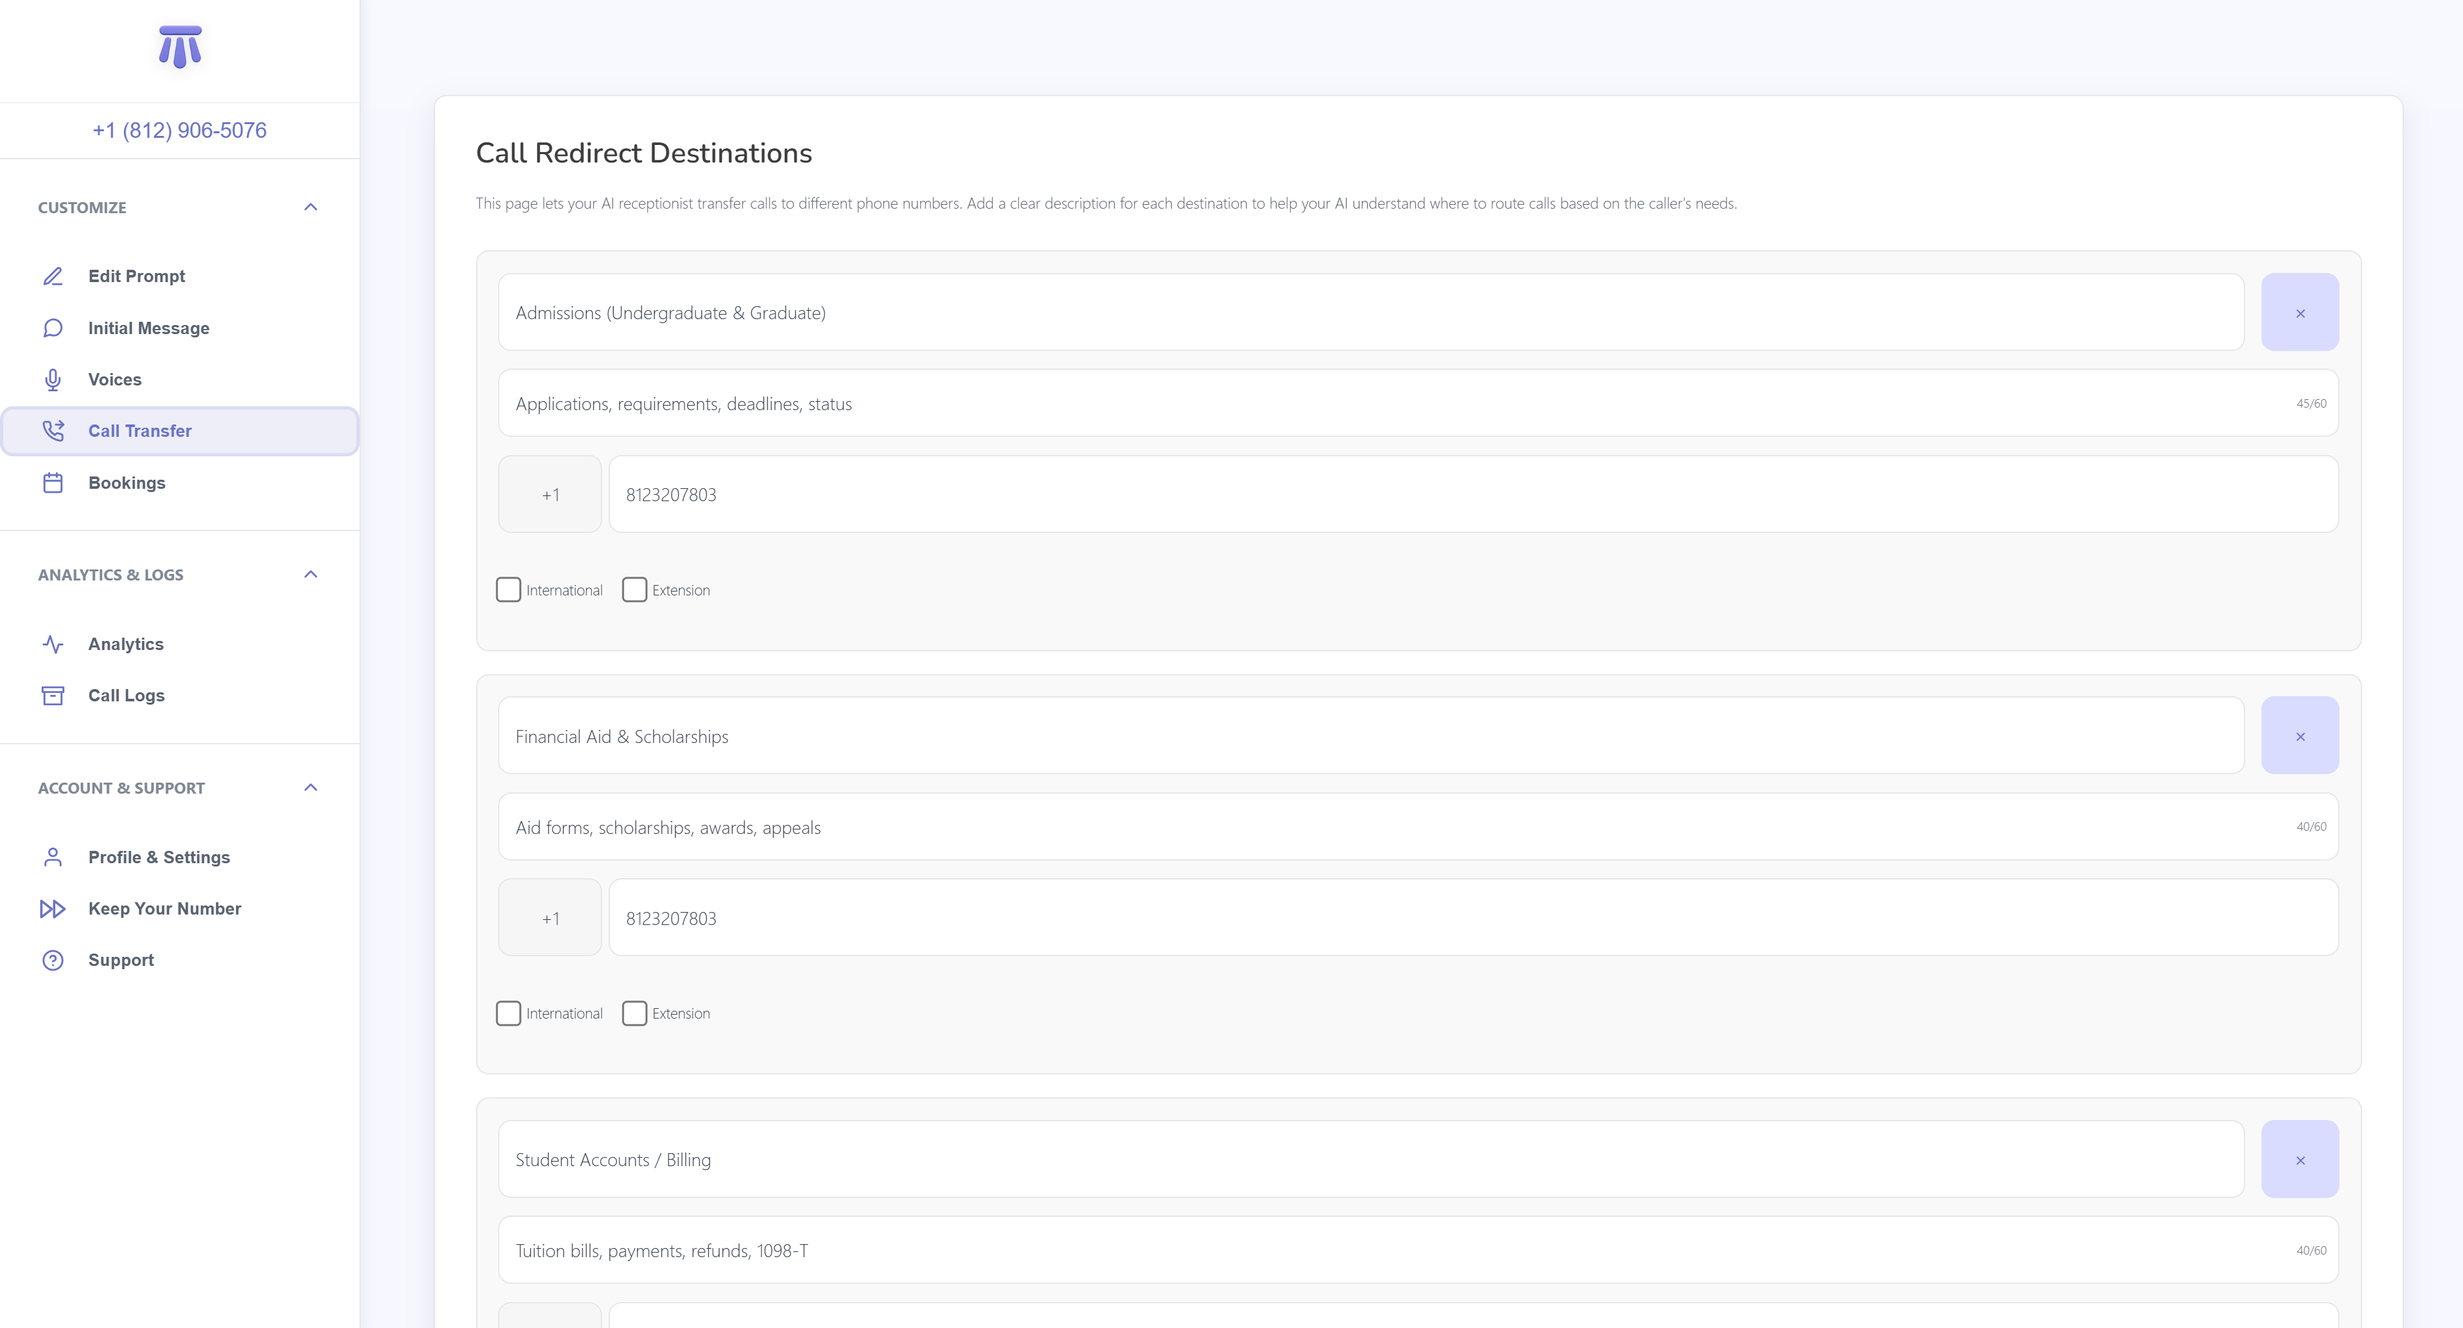
Task: Remove the Admissions redirect destination
Action: pyautogui.click(x=2300, y=313)
